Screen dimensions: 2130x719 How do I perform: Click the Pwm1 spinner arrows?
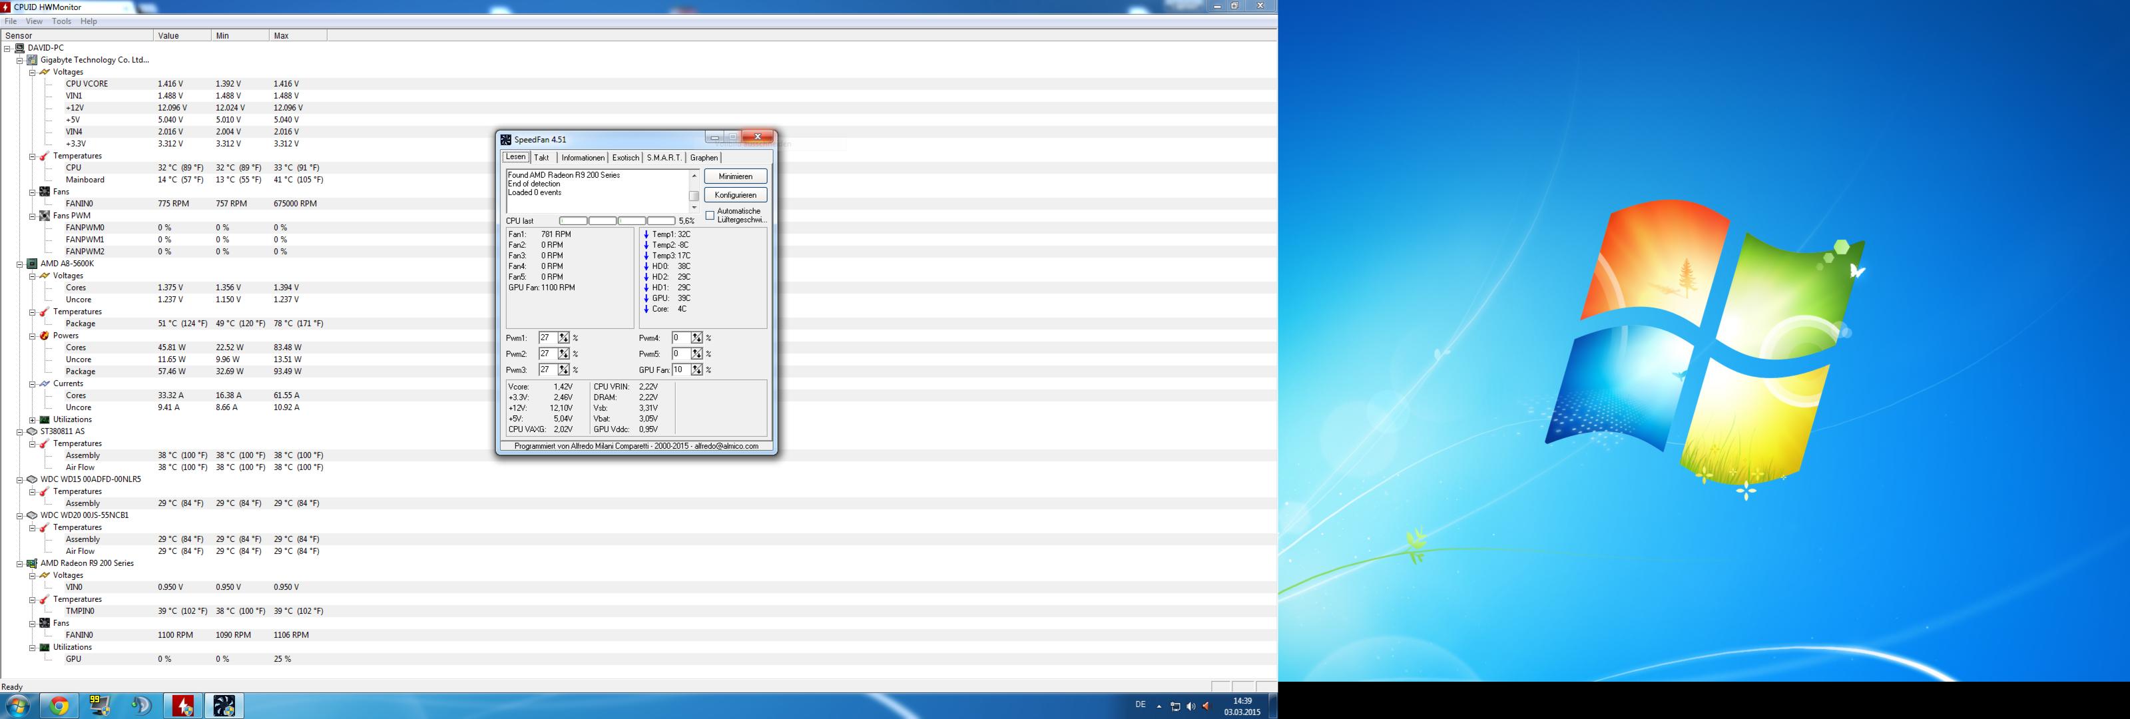pyautogui.click(x=563, y=338)
